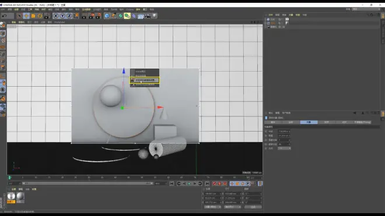
Task: Click the first context menu entry
Action: (145, 72)
